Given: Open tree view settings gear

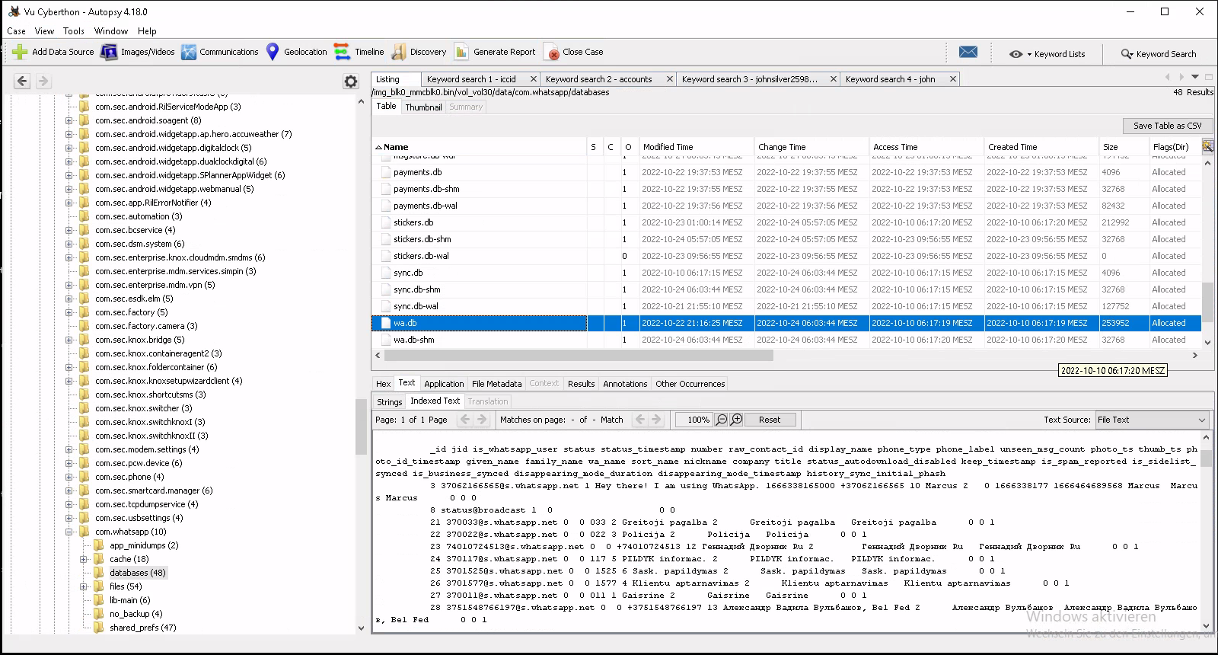Looking at the screenshot, I should coord(351,81).
